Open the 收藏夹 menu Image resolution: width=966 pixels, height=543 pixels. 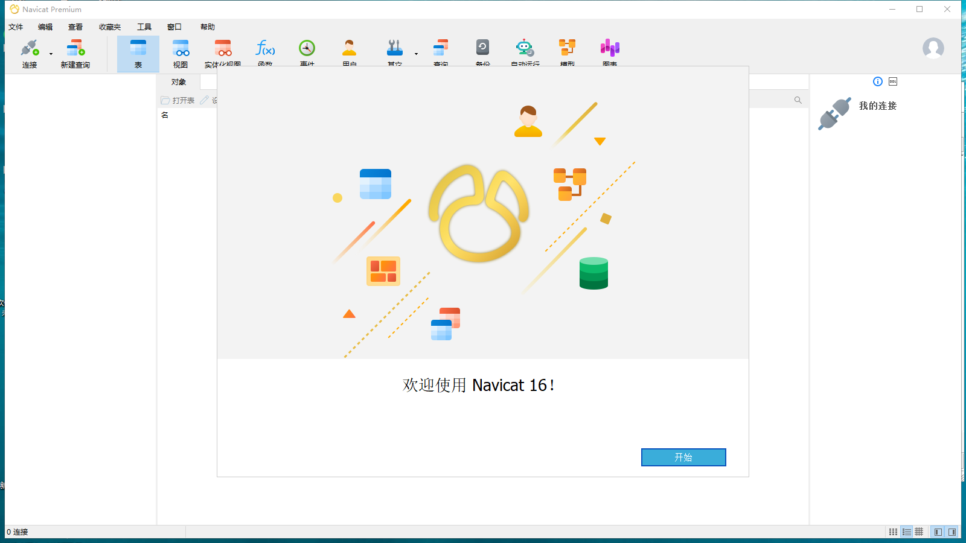click(110, 27)
